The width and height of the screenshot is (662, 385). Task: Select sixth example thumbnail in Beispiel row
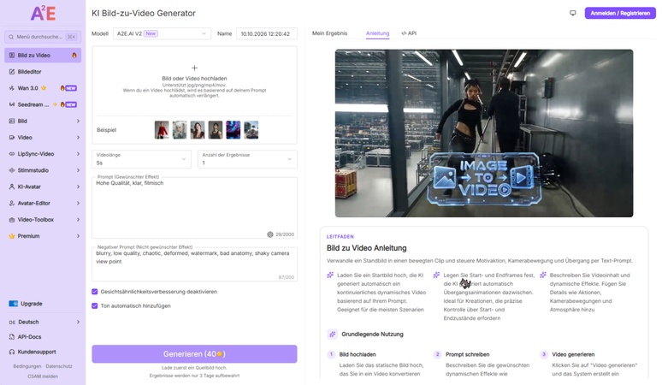pos(251,130)
